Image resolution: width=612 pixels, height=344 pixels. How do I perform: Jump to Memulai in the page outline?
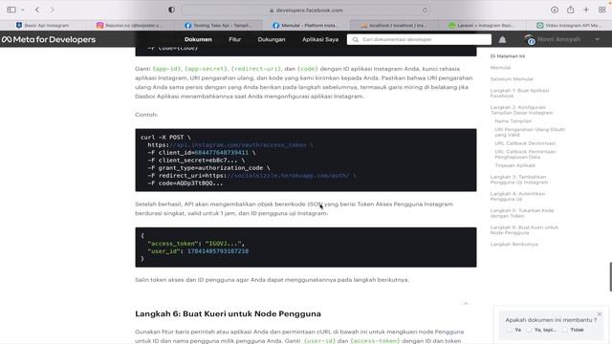click(x=500, y=68)
